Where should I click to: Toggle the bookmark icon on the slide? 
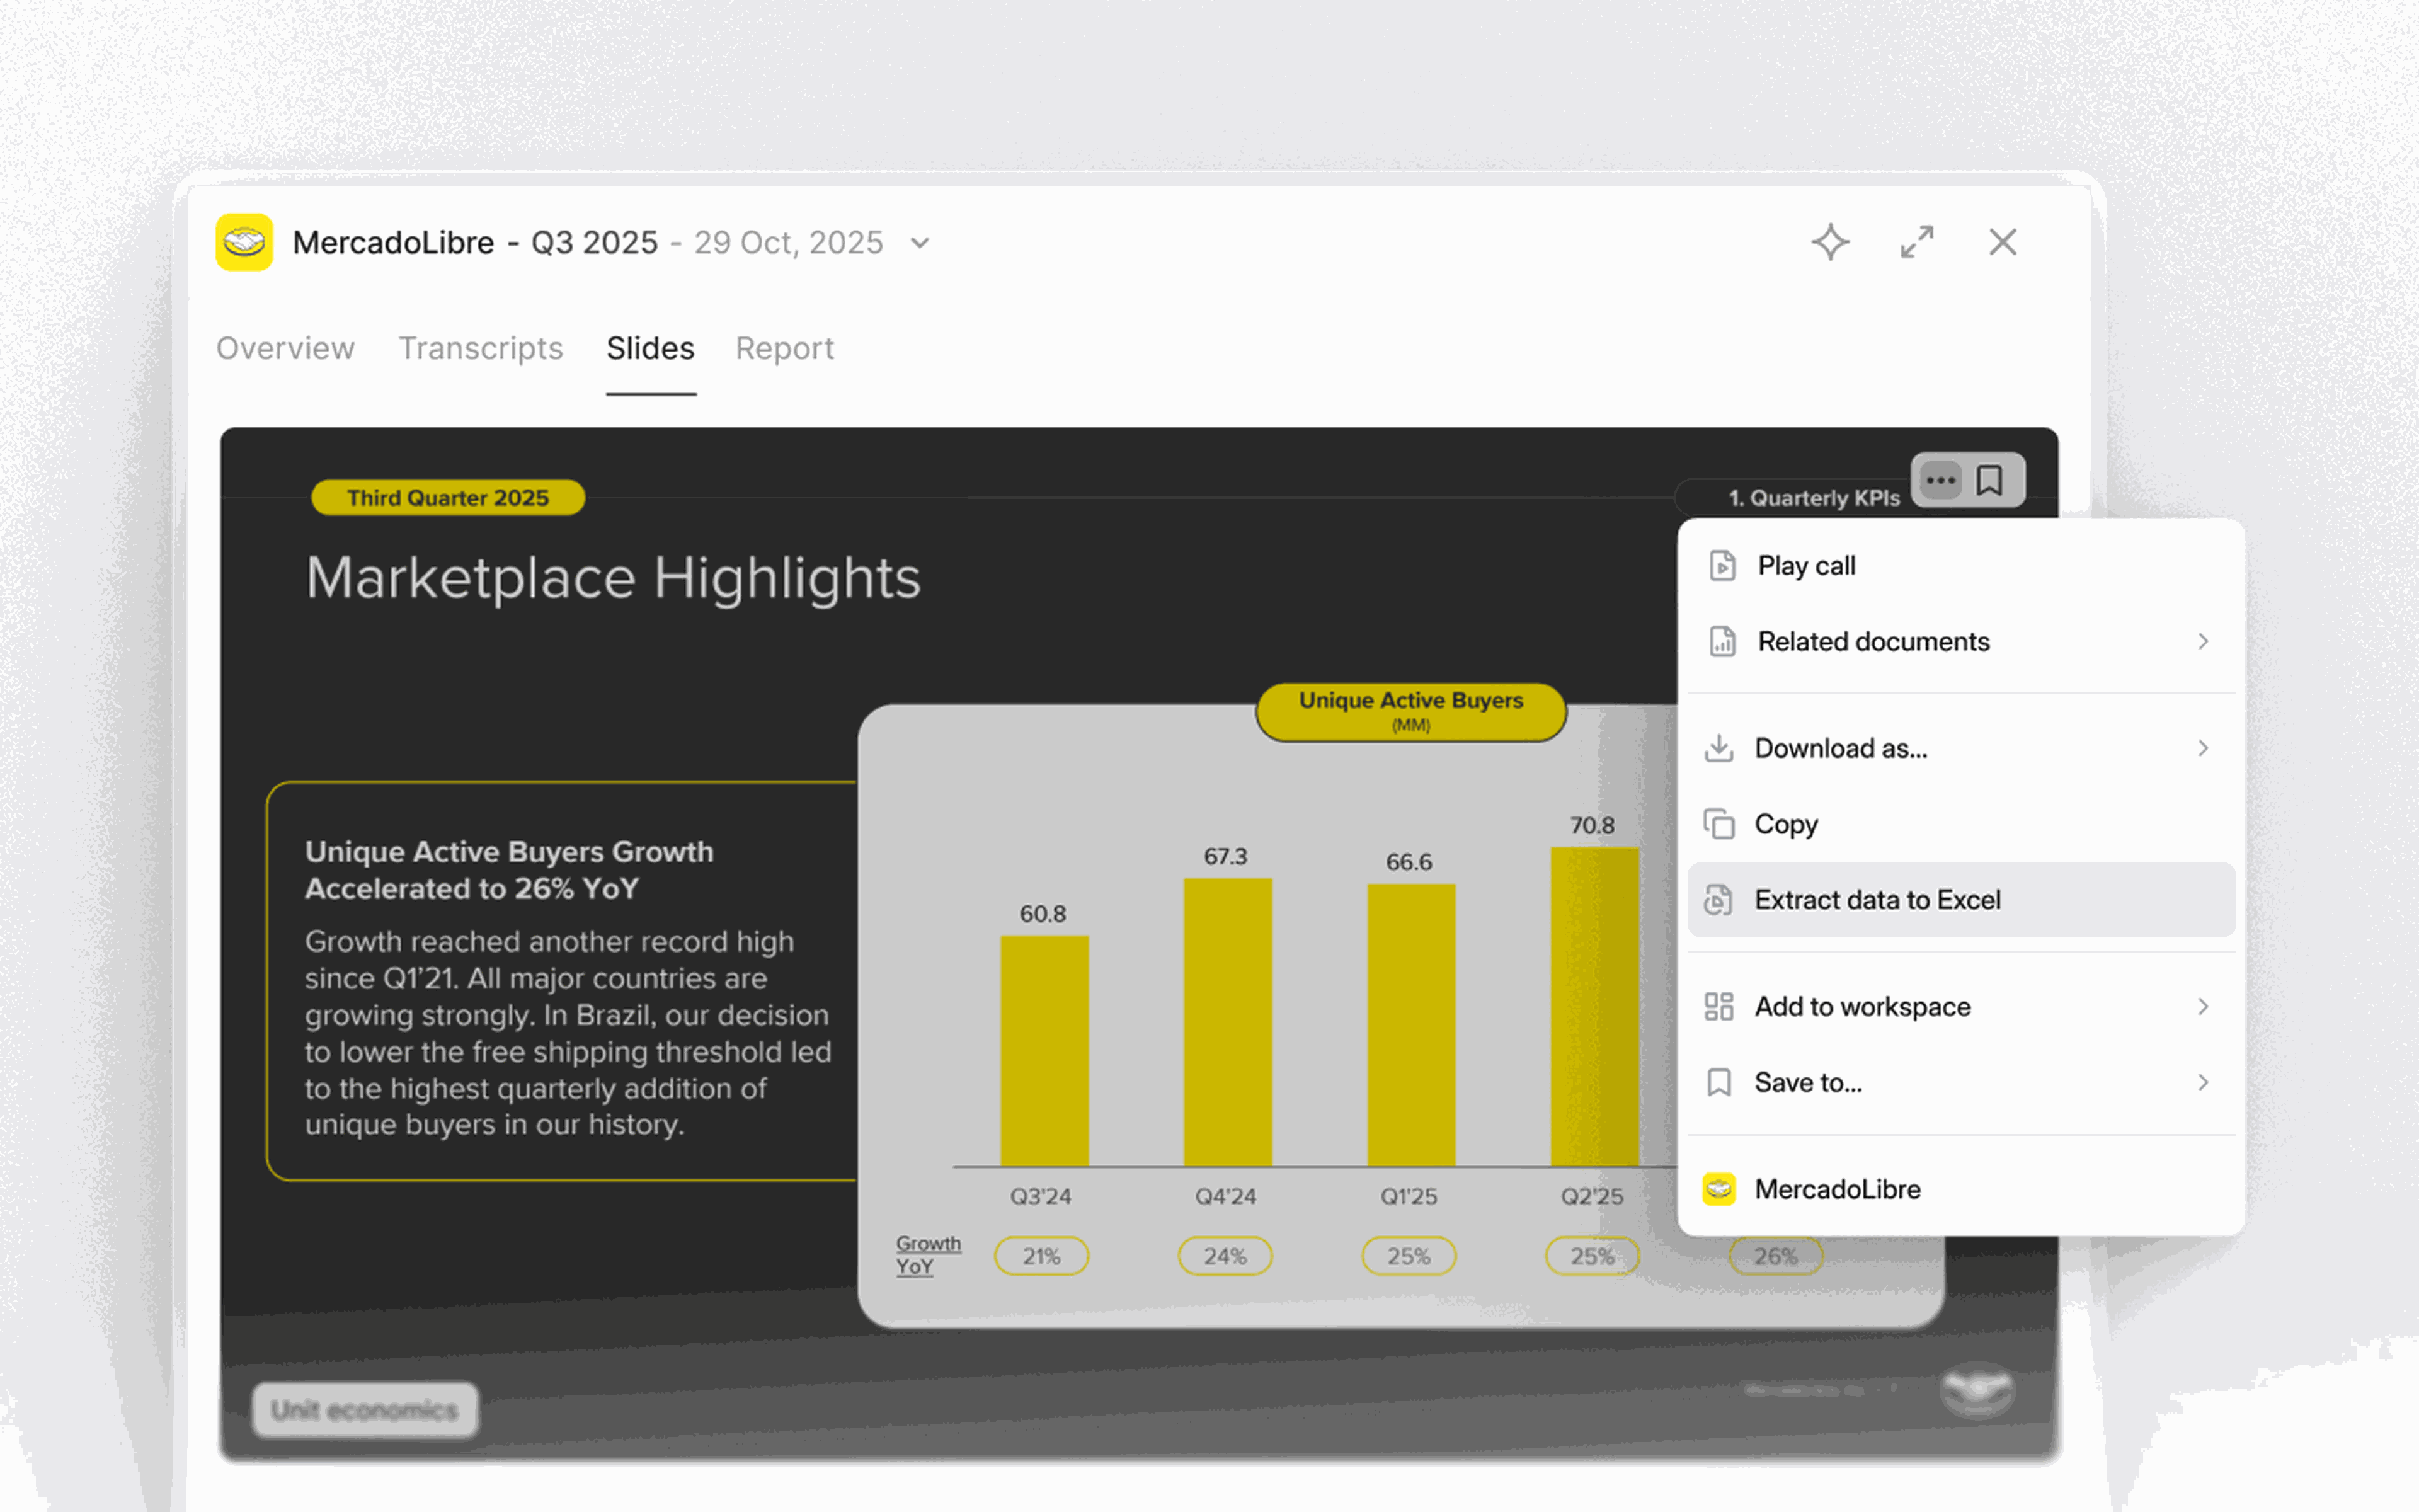click(1989, 480)
